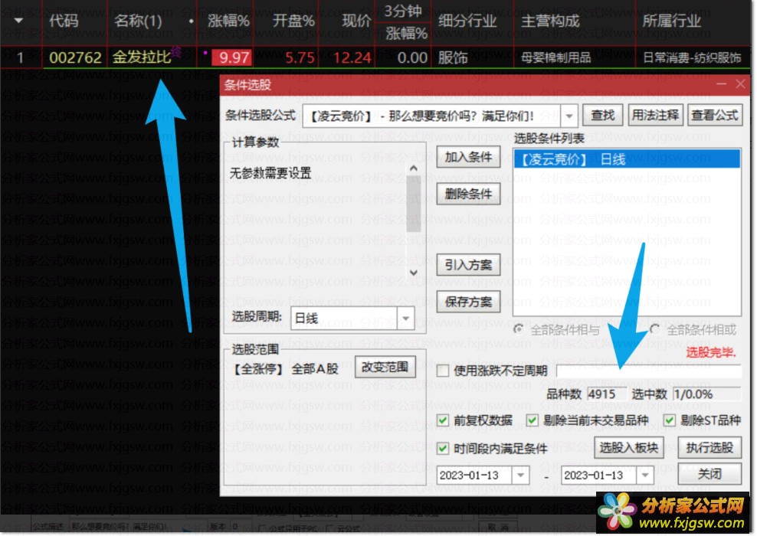Expand the 条件选股公式 formula dropdown
The height and width of the screenshot is (536, 757).
click(x=569, y=116)
